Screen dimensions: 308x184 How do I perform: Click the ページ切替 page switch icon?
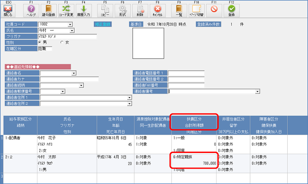pos(196,9)
